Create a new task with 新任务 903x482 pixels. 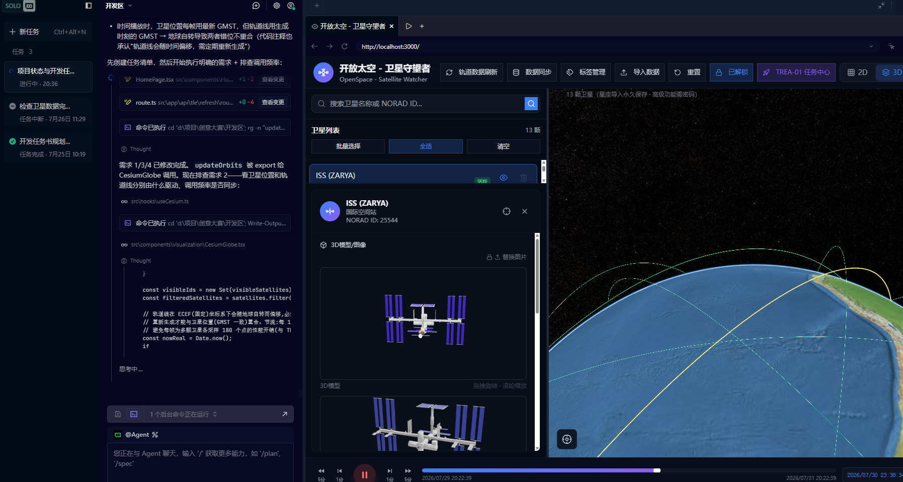(48, 32)
